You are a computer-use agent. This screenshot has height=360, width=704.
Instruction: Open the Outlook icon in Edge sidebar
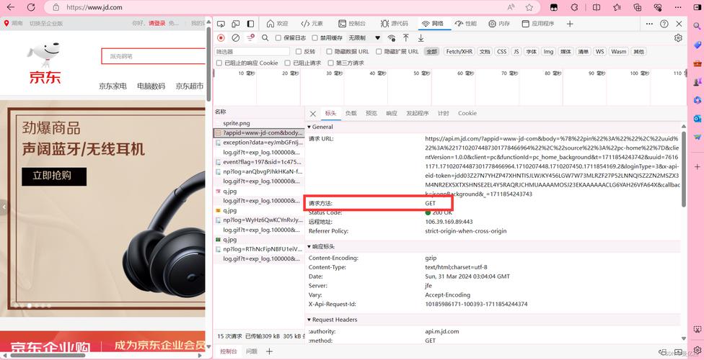[697, 119]
